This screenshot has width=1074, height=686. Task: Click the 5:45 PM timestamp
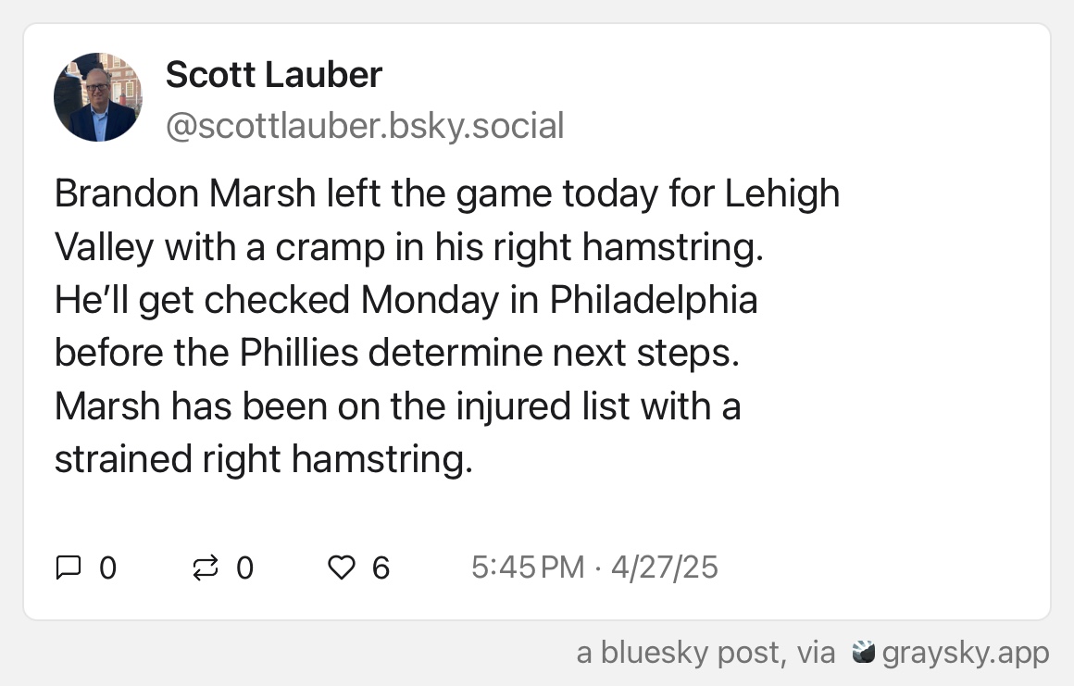pos(528,568)
